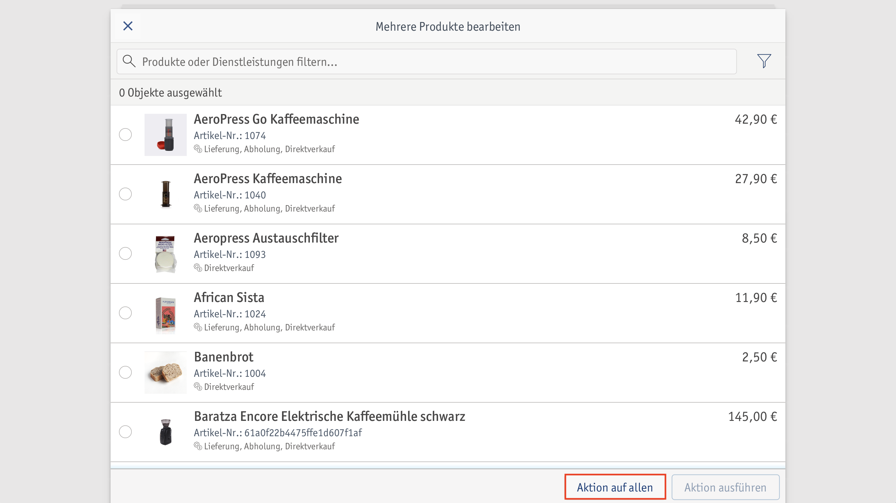
Task: Select the Banenbrot radio button
Action: pyautogui.click(x=125, y=372)
